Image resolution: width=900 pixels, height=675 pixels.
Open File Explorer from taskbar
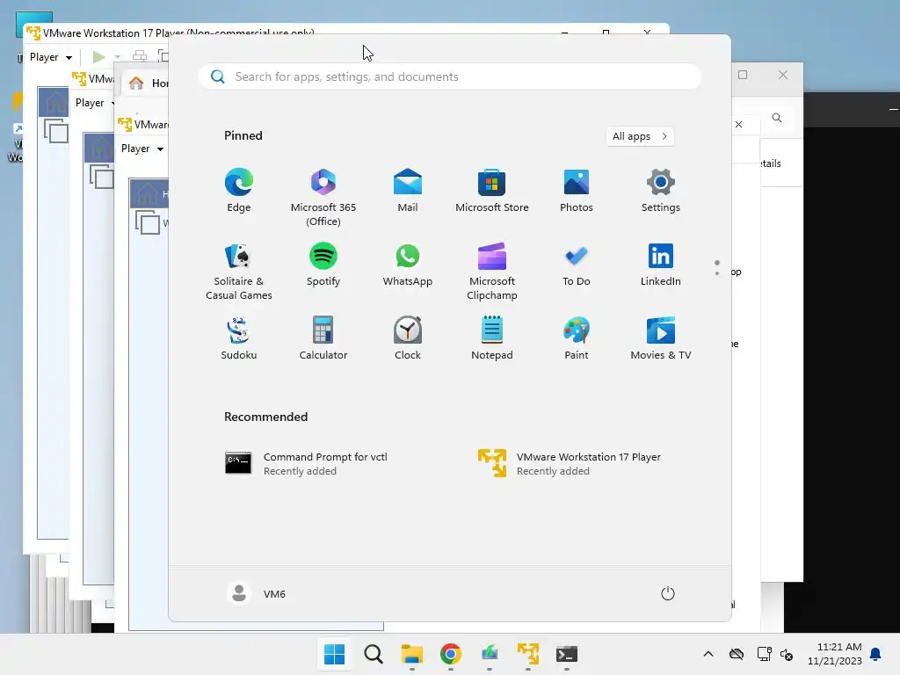pyautogui.click(x=411, y=654)
